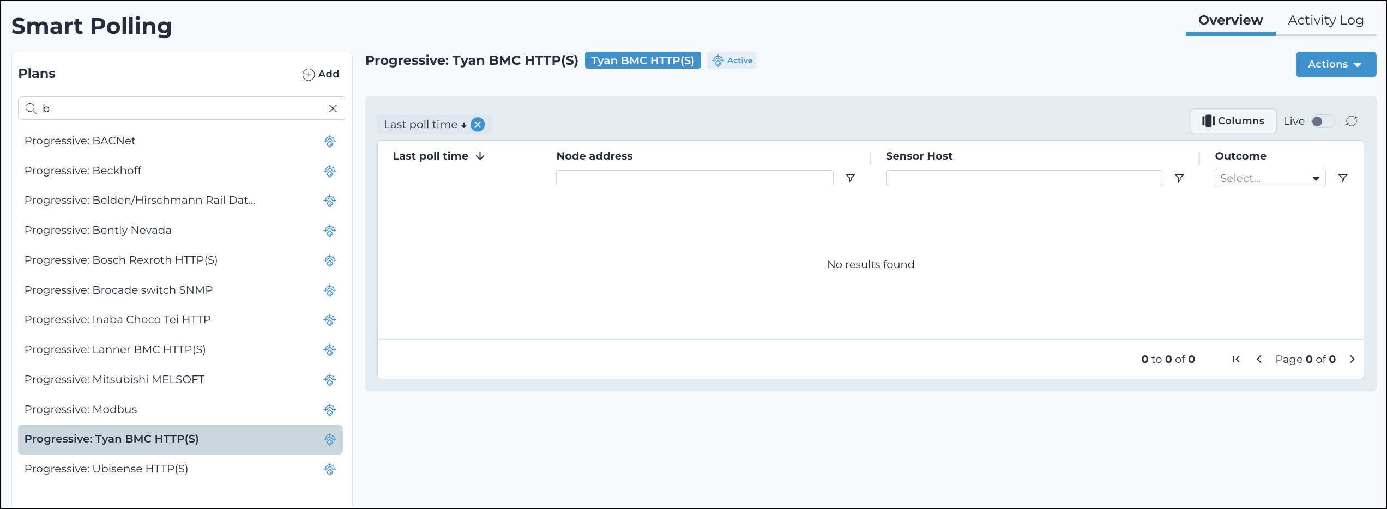This screenshot has height=509, width=1387.
Task: Expand the Outcome Select dropdown
Action: (1270, 178)
